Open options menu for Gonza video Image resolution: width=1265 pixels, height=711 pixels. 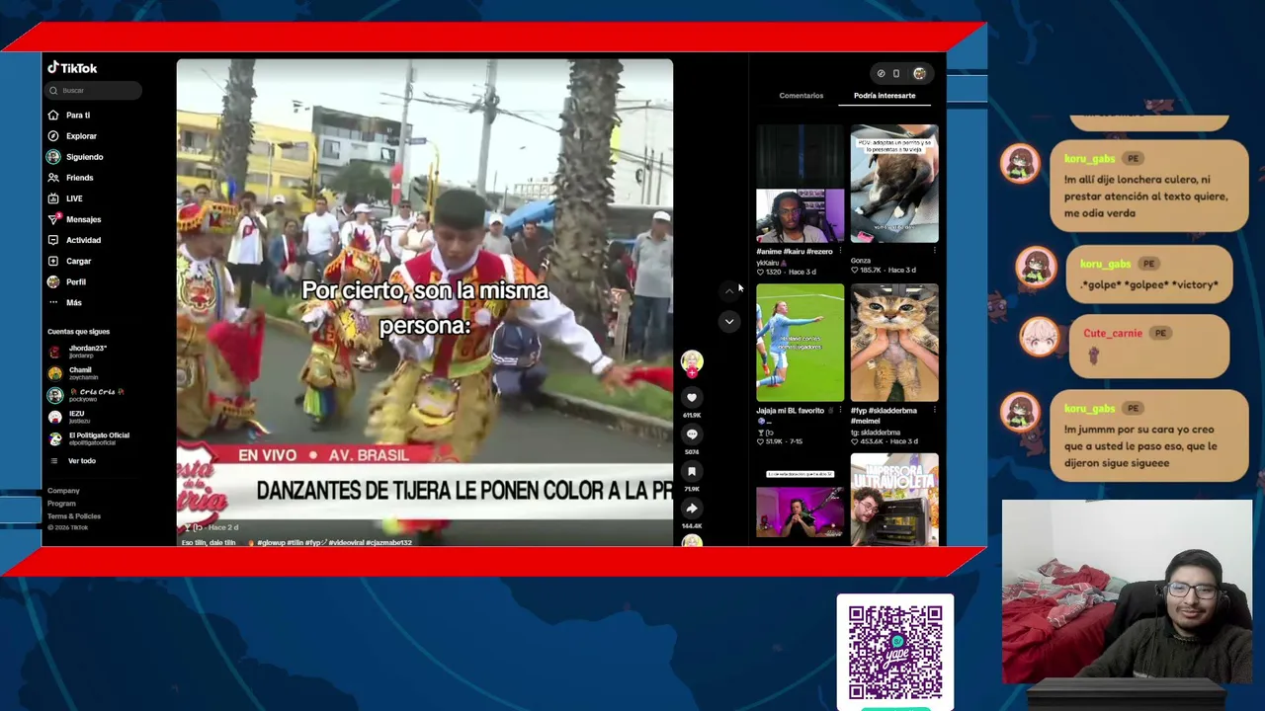coord(934,251)
